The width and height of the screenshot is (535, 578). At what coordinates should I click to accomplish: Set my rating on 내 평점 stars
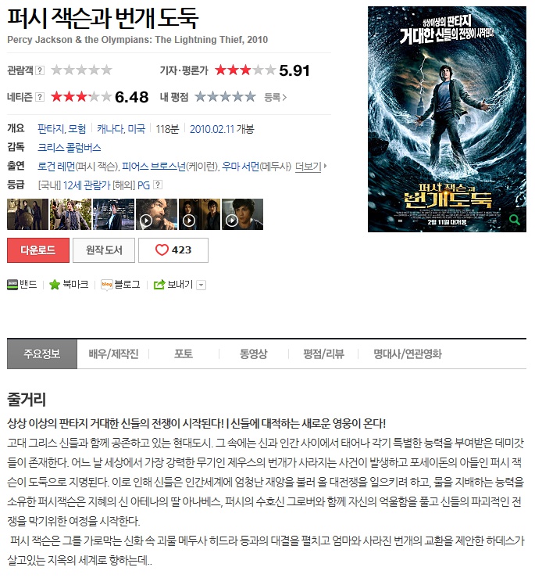(225, 97)
